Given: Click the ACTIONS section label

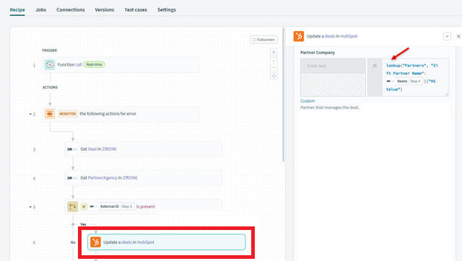Looking at the screenshot, I should pos(50,87).
